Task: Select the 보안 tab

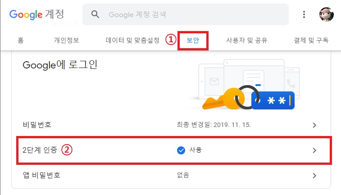Action: [193, 40]
